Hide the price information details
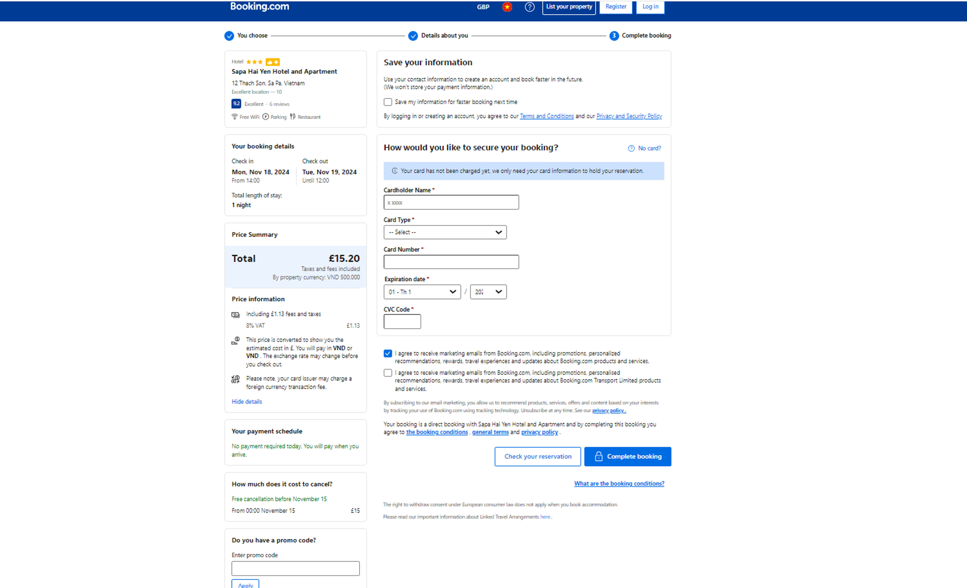 [x=247, y=401]
